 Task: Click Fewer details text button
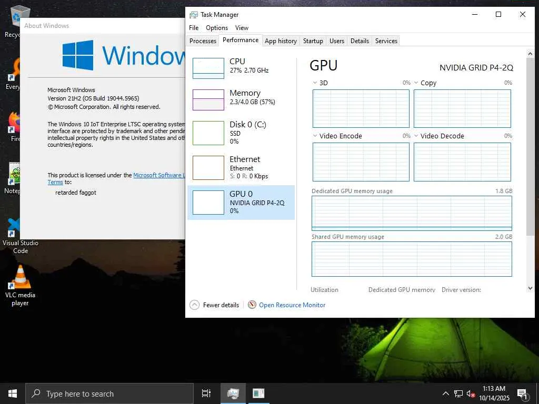(221, 305)
